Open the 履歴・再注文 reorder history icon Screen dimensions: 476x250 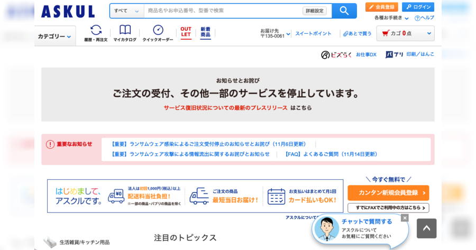click(x=96, y=33)
